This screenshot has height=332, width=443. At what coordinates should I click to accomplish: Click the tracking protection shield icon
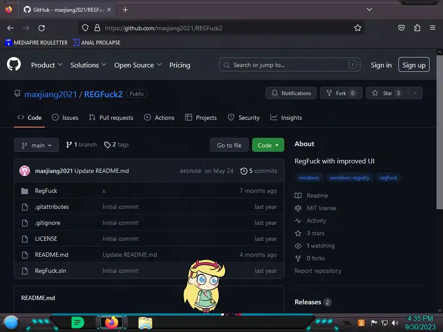point(85,28)
